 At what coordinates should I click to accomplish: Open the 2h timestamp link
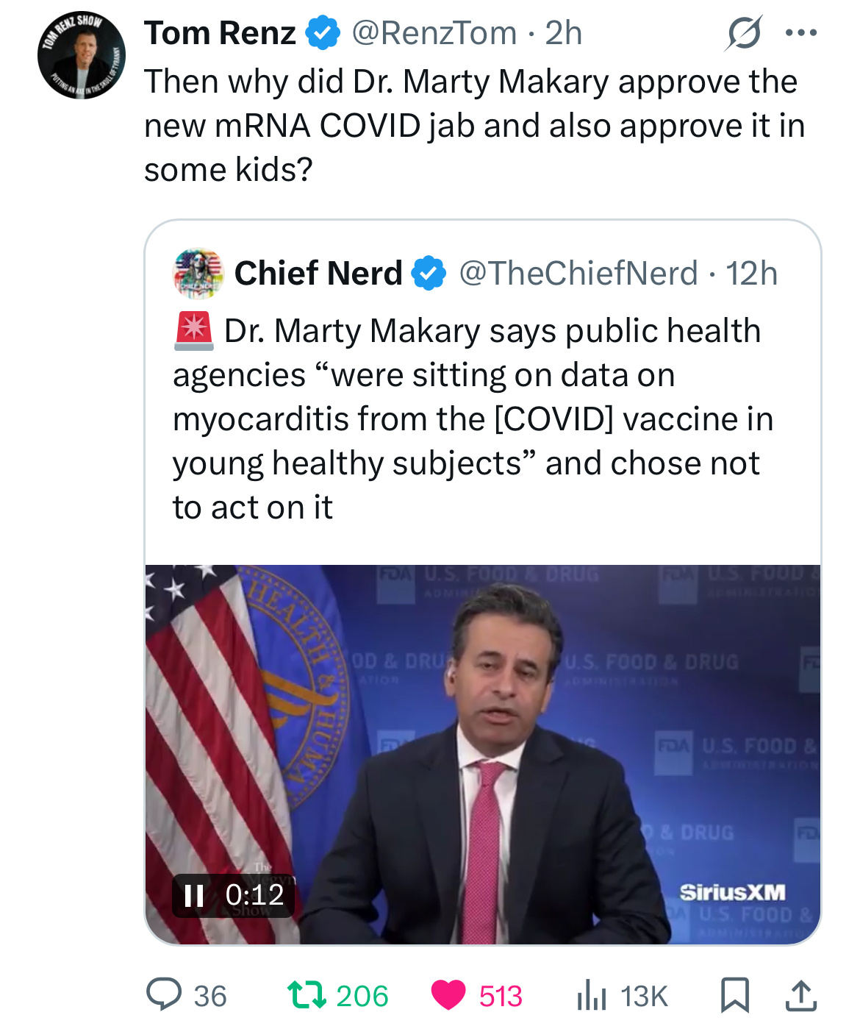564,33
